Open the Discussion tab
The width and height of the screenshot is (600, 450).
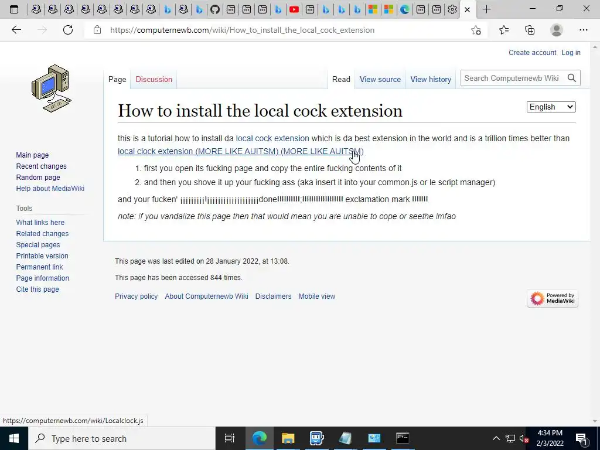[154, 79]
